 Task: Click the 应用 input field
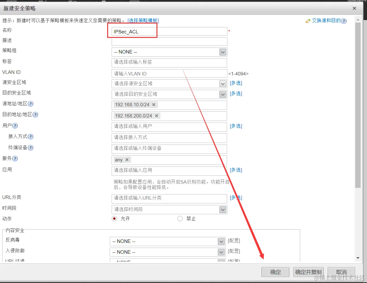click(x=170, y=171)
